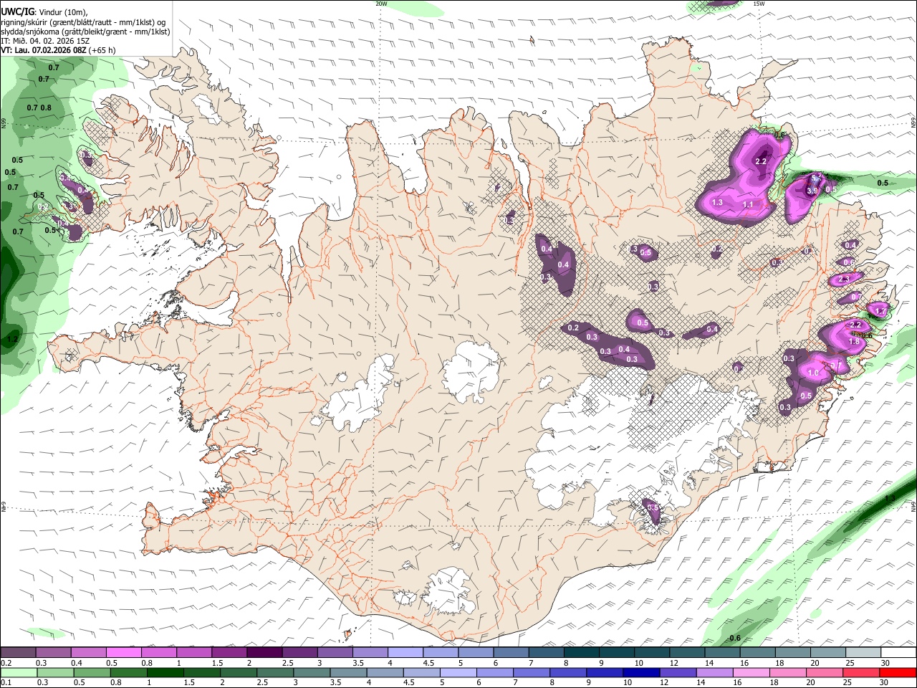Click the '0.6' rain value in the southeast ocean band

click(x=734, y=638)
